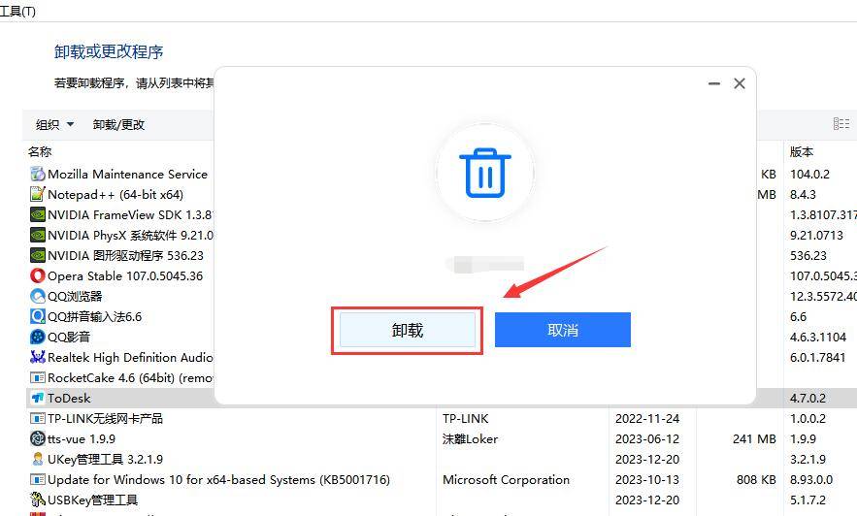Select the QQ浏览器 icon
The width and height of the screenshot is (857, 516).
37,297
